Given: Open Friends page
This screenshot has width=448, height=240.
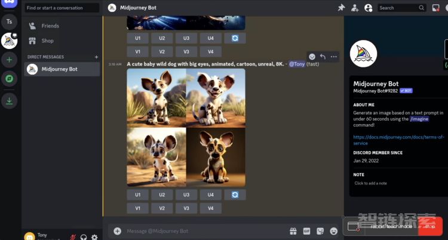Looking at the screenshot, I should click(62, 26).
